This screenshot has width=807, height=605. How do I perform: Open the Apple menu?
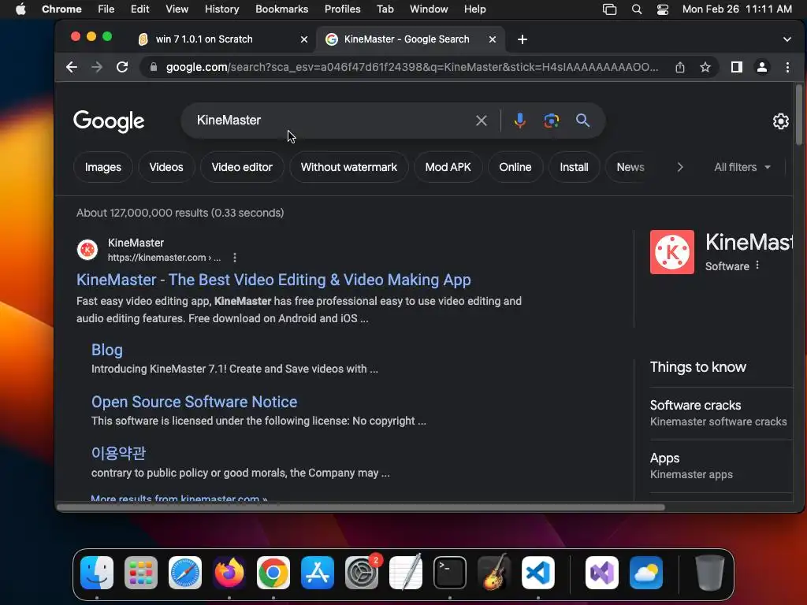pos(20,9)
